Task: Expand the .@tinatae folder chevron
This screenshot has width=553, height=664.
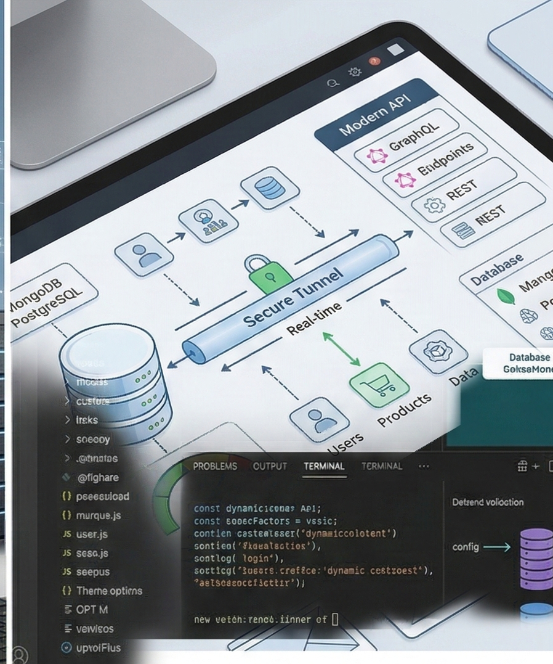Action: coord(67,458)
